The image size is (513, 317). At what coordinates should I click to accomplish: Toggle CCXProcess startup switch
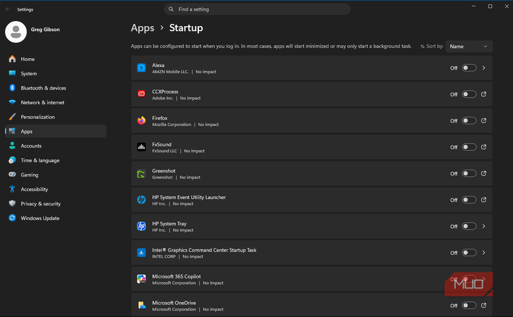tap(469, 94)
